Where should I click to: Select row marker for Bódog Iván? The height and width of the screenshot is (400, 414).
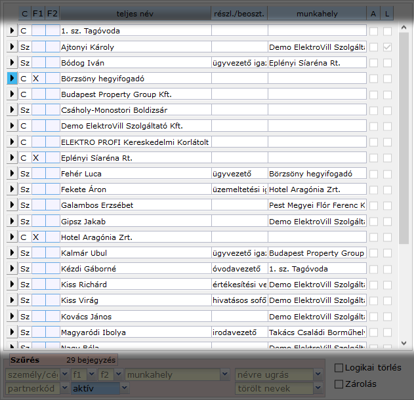[12, 62]
